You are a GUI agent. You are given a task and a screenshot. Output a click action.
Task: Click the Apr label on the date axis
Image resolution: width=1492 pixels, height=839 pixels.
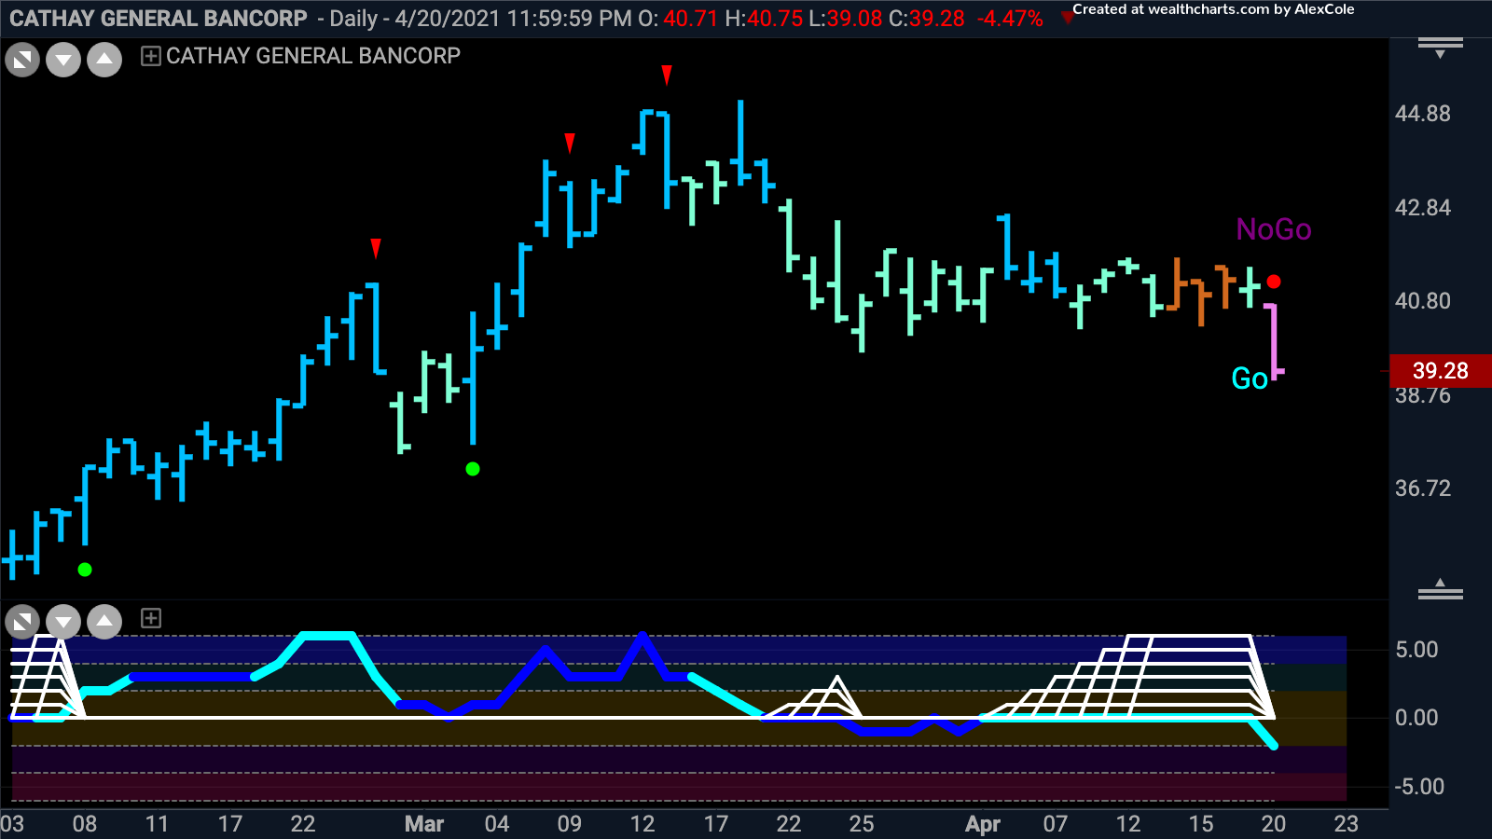coord(983,824)
